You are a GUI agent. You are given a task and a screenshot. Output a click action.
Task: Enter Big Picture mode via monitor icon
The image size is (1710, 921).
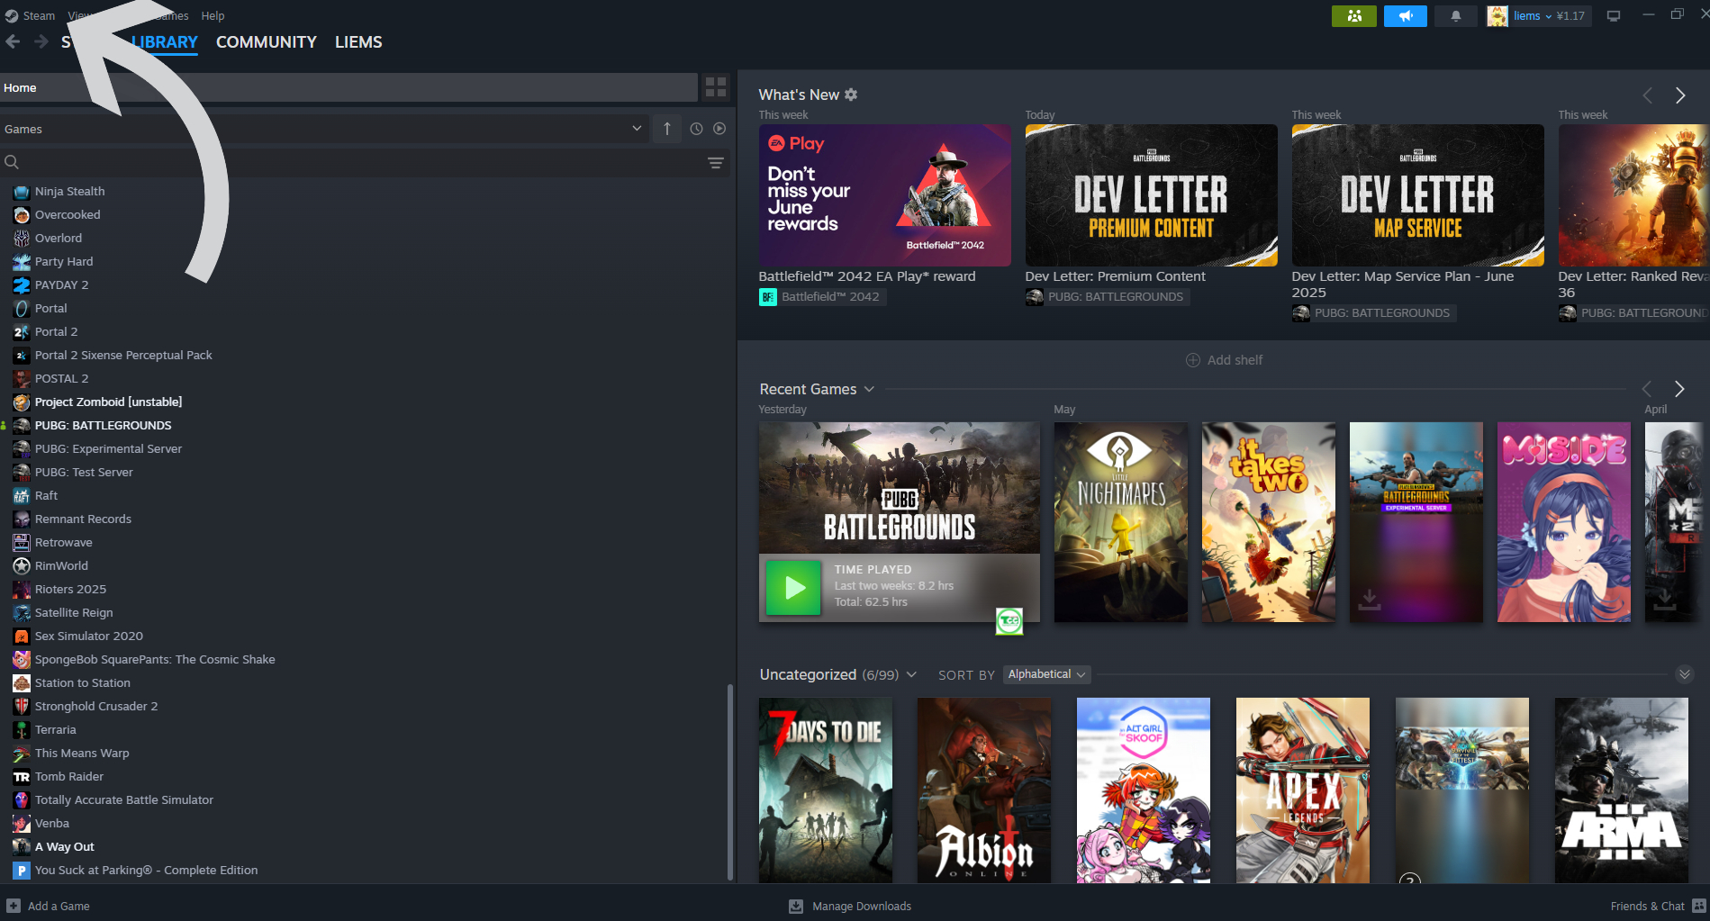coord(1614,16)
